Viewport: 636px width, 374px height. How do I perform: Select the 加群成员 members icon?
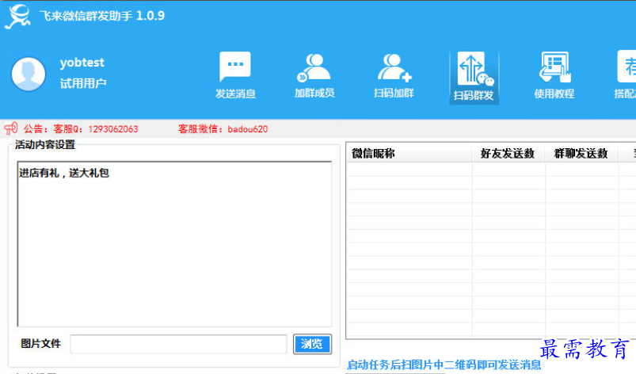pos(314,75)
